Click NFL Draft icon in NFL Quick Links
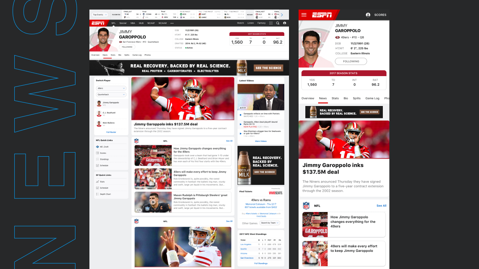Viewport: 479px width, 269px height. [x=97, y=147]
